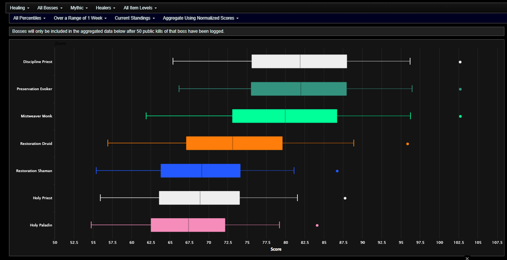Click the Holy Priest outlier dot

pyautogui.click(x=345, y=198)
